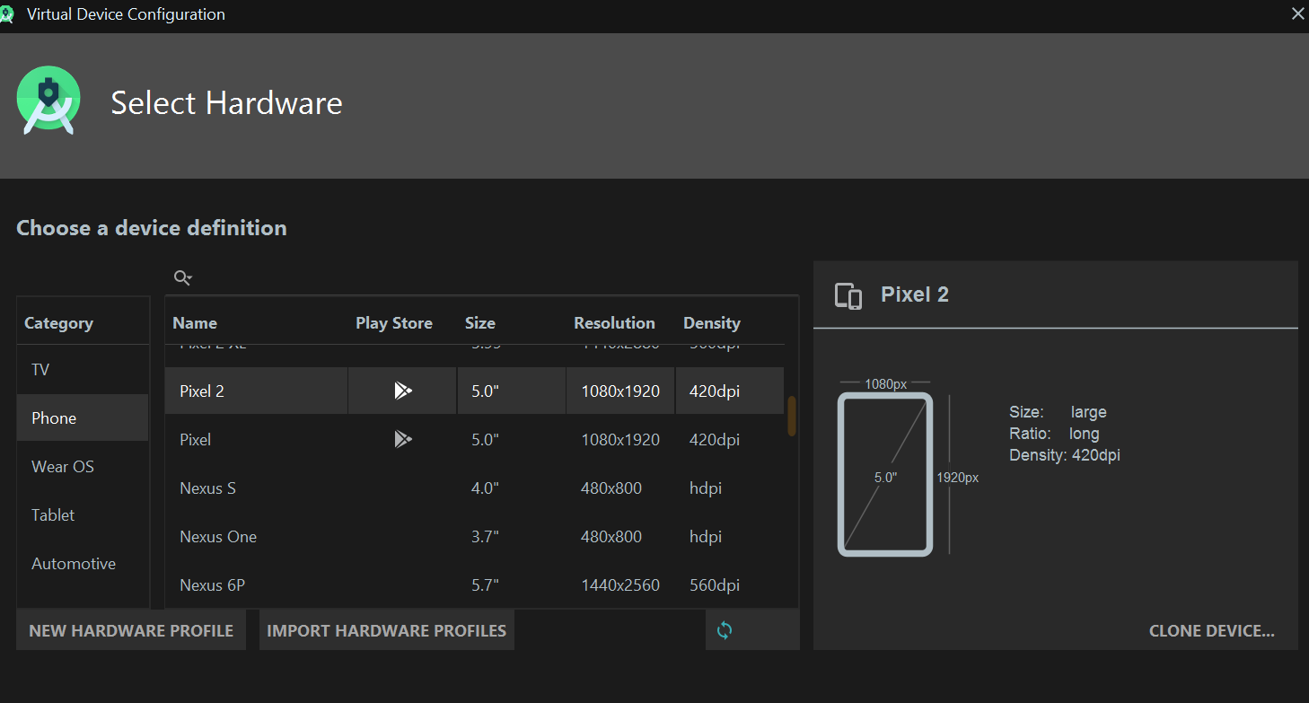Select the Nexus One device

(x=218, y=536)
